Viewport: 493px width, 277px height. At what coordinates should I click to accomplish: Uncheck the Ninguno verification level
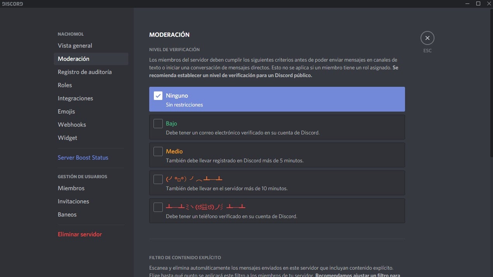[x=158, y=95]
